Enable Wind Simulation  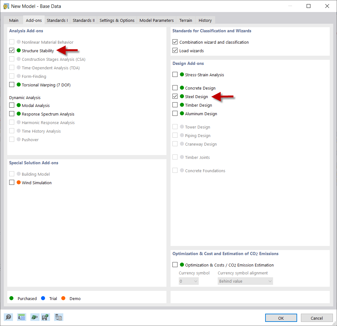pos(12,182)
